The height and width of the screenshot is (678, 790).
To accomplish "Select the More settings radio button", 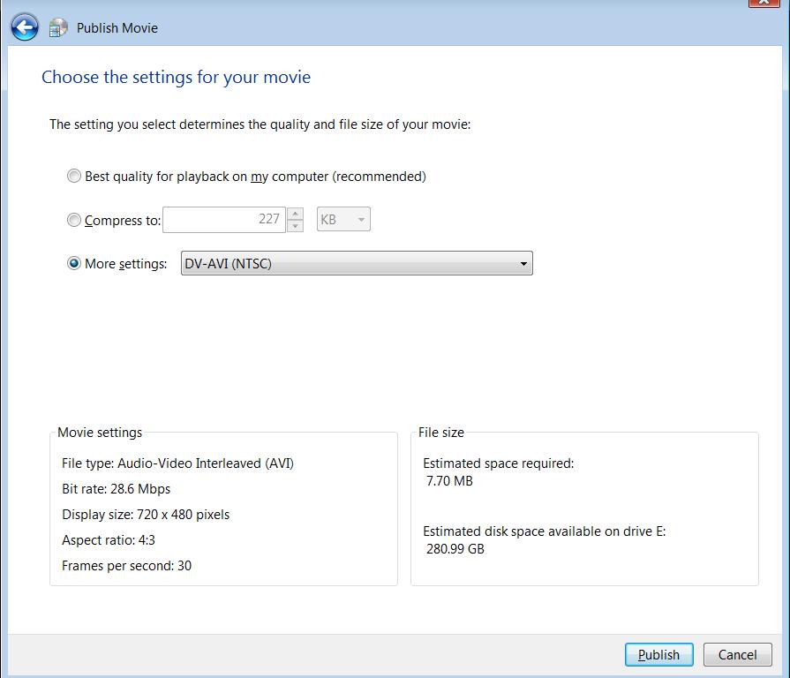I will pos(73,263).
